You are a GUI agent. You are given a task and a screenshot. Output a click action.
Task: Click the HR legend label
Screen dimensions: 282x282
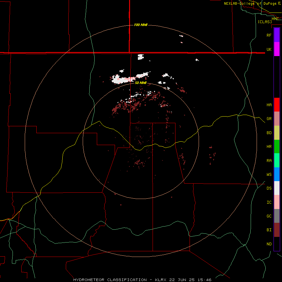(x=269, y=147)
